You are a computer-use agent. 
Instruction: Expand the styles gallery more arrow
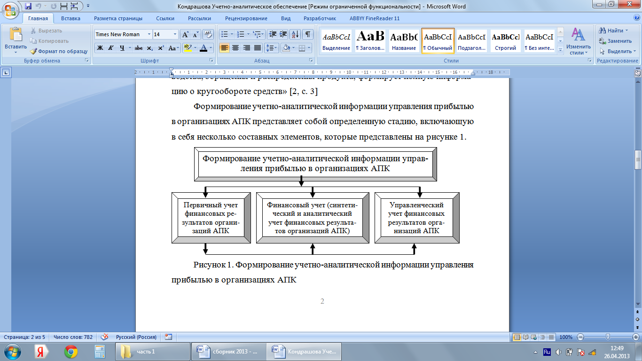560,49
